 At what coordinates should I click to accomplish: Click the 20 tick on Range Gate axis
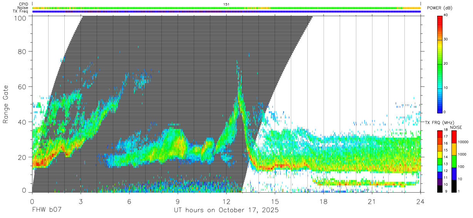pos(23,157)
